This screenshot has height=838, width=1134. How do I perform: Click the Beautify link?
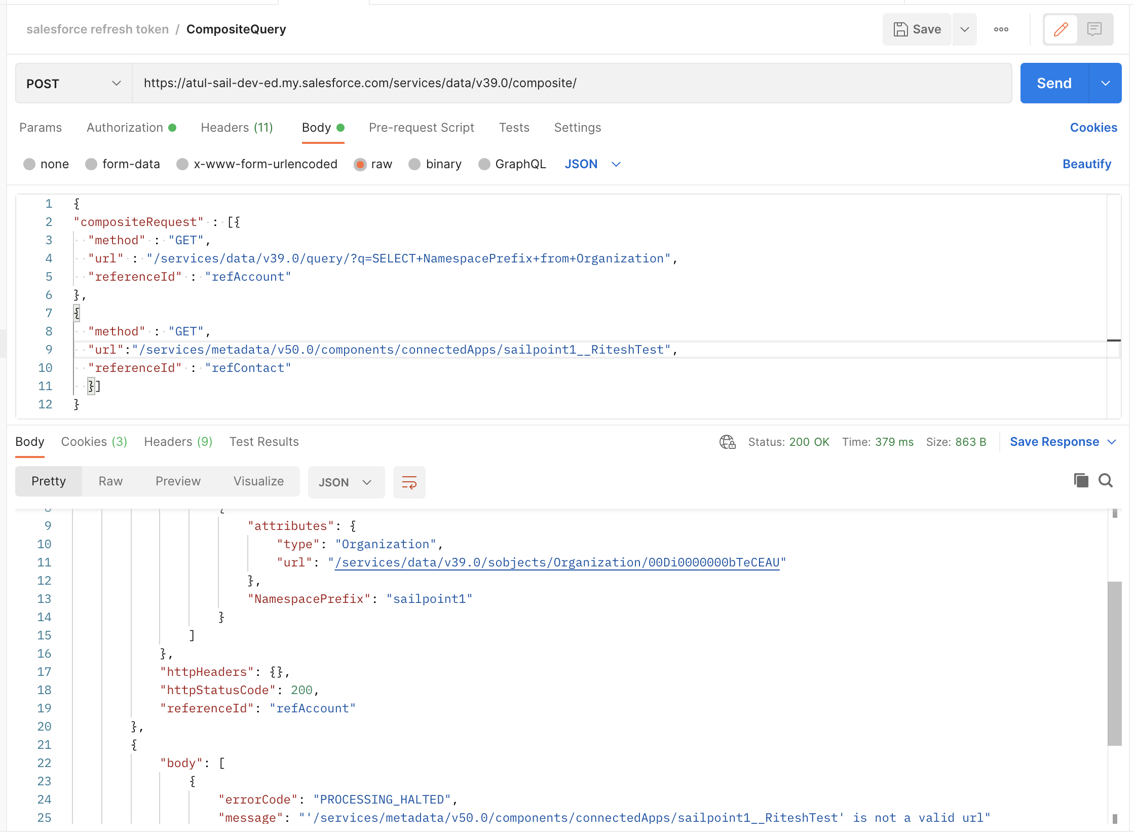[x=1086, y=164]
